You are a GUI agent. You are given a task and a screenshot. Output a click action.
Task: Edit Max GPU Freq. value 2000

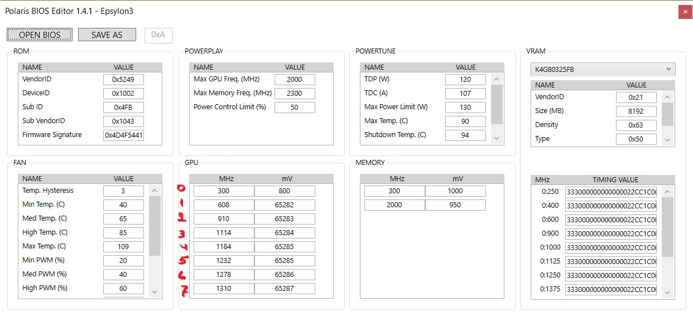click(295, 79)
